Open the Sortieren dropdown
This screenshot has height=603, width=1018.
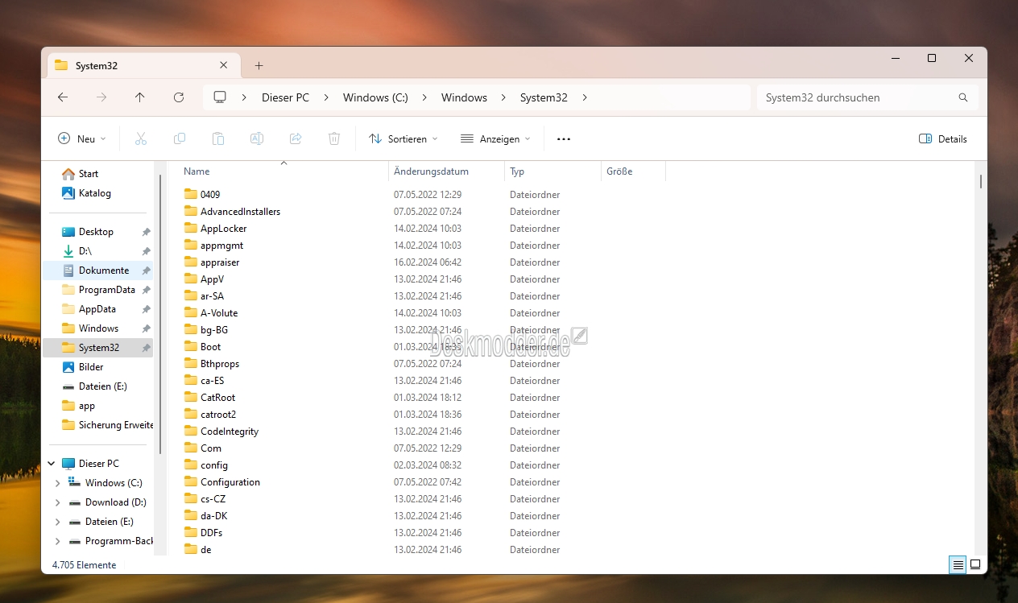(403, 138)
